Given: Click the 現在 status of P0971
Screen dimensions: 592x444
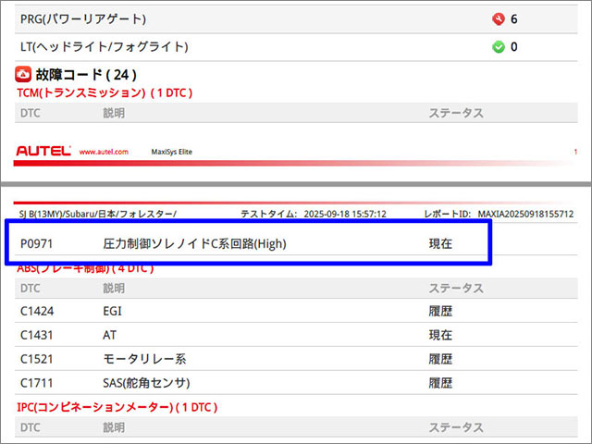Looking at the screenshot, I should 440,242.
